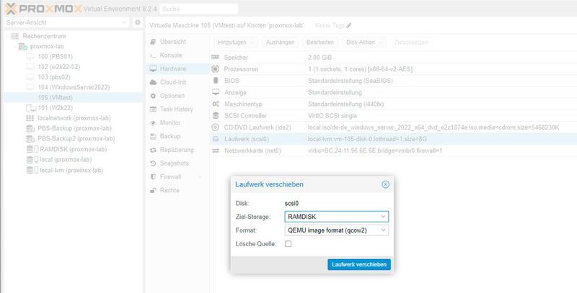The height and width of the screenshot is (293, 577).
Task: Open the Format dropdown showing qcow2
Action: (x=336, y=230)
